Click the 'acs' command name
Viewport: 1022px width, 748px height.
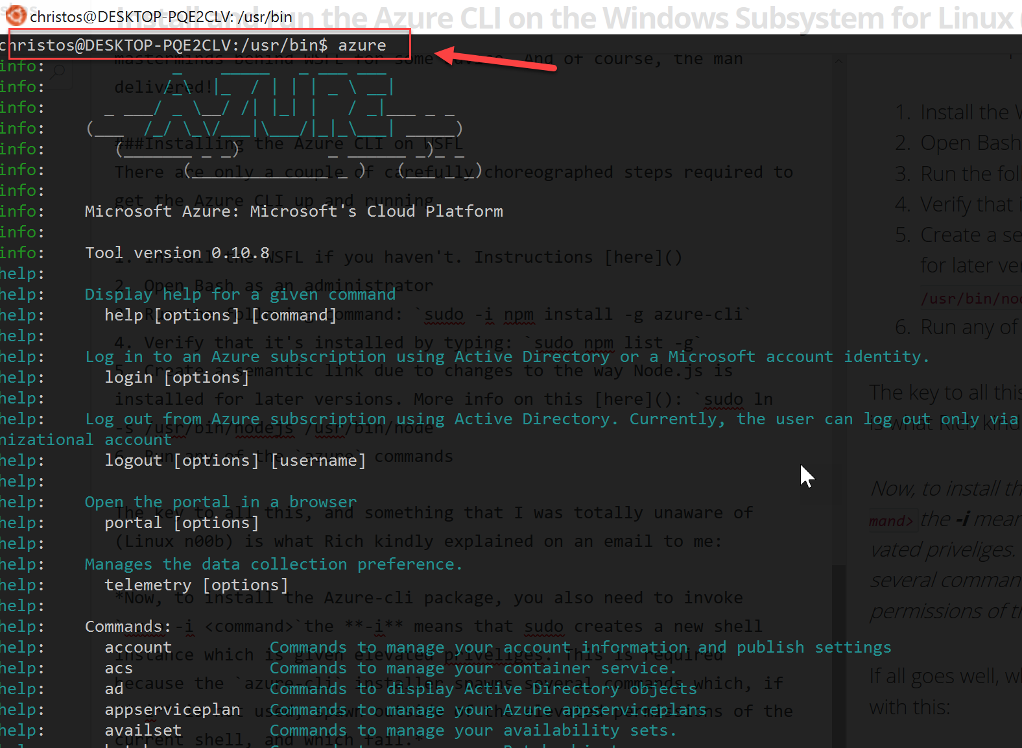119,668
